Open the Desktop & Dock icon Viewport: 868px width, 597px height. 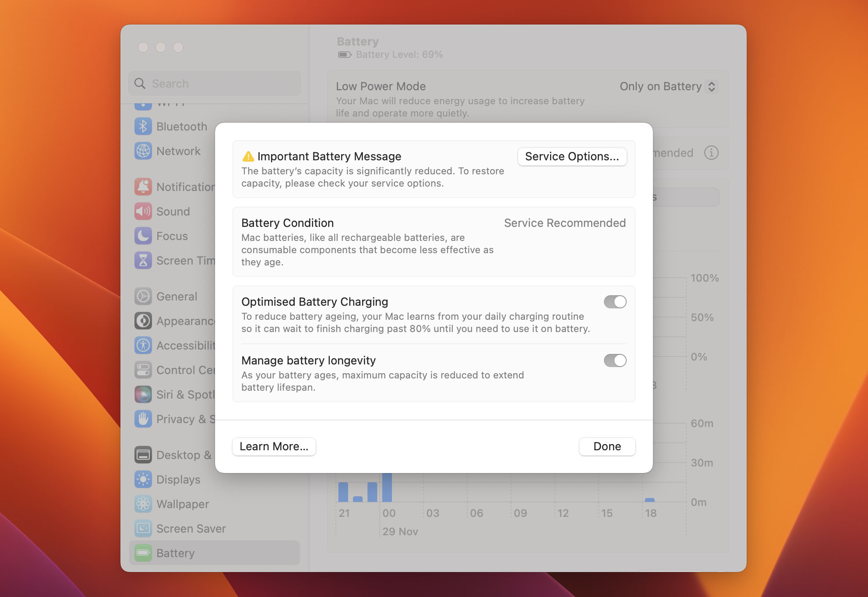pyautogui.click(x=143, y=455)
